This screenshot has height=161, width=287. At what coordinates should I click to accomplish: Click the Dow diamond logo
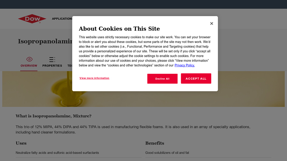click(x=32, y=19)
